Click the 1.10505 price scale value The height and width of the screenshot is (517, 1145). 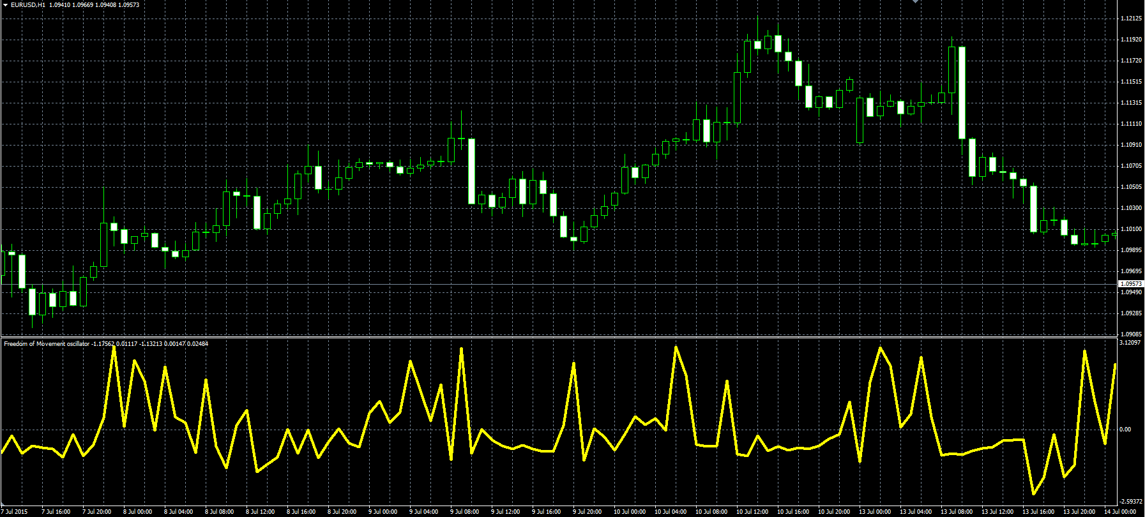pos(1131,187)
